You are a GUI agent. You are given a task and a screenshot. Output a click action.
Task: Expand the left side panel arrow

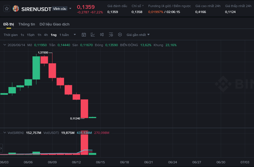(x=1, y=148)
